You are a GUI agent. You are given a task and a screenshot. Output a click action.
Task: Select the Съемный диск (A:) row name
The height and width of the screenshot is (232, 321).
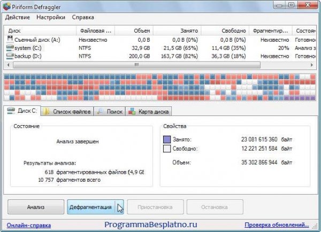pos(37,40)
